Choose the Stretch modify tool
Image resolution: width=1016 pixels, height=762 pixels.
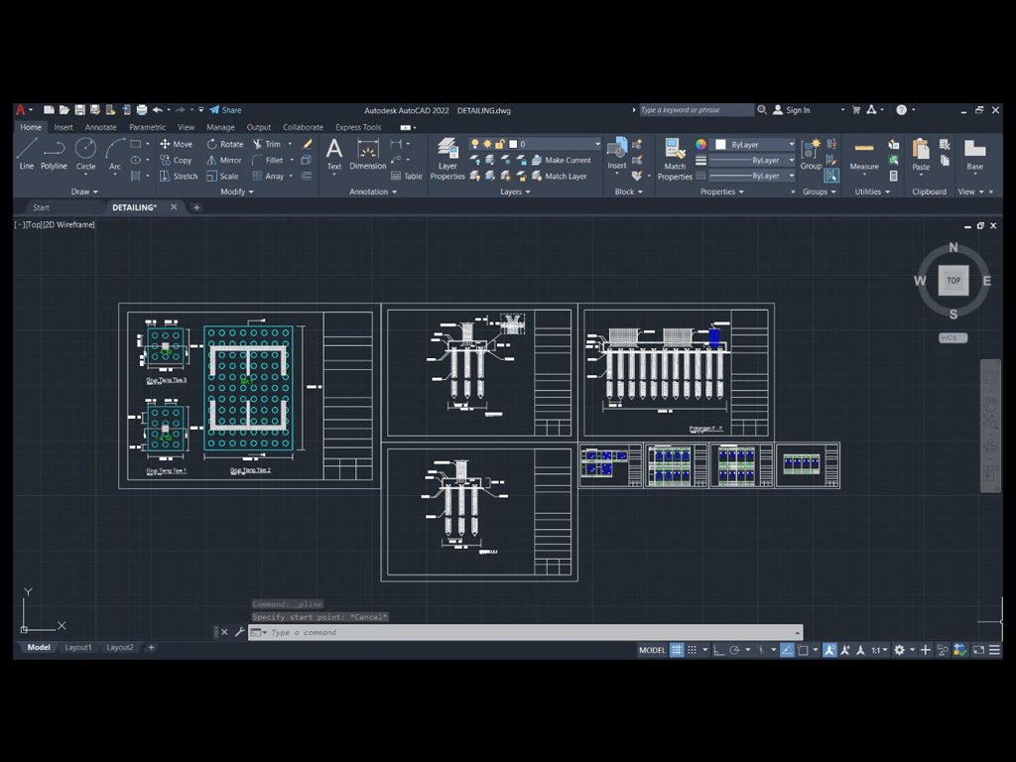179,176
